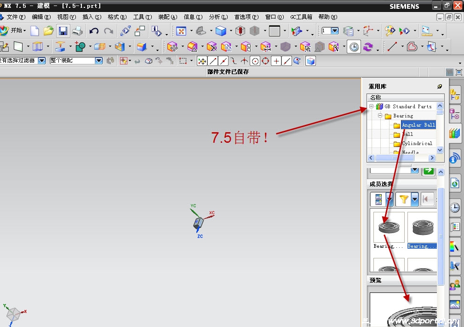This screenshot has height=327, width=464.
Task: Click the 开始 start button
Action: coord(12,30)
